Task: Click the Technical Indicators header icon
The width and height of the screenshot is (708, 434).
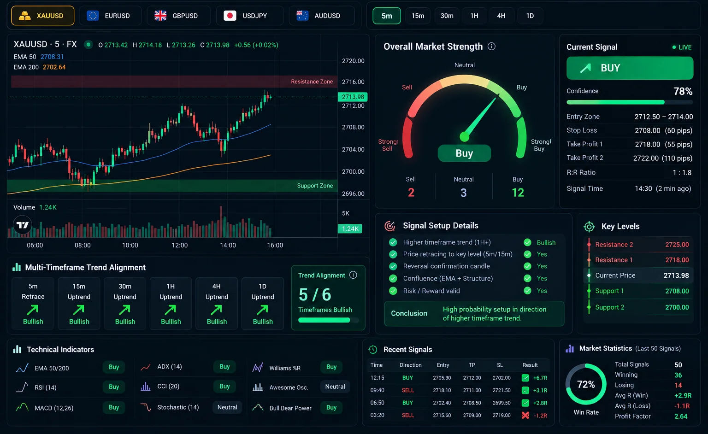Action: coord(18,349)
